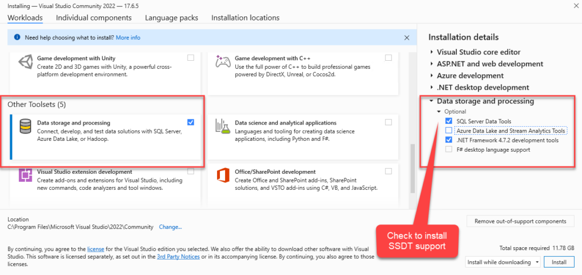The height and width of the screenshot is (275, 582).
Task: Click Other Toolsets (5) heading
Action: click(x=37, y=105)
